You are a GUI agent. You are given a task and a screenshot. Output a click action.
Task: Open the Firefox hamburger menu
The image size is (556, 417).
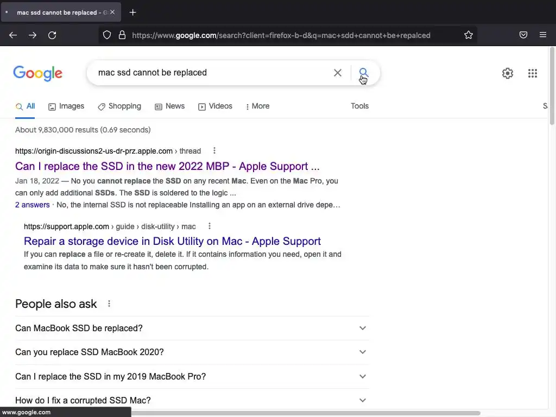(542, 35)
